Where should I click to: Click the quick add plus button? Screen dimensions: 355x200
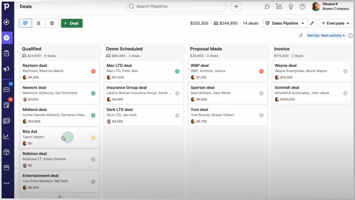point(236,7)
